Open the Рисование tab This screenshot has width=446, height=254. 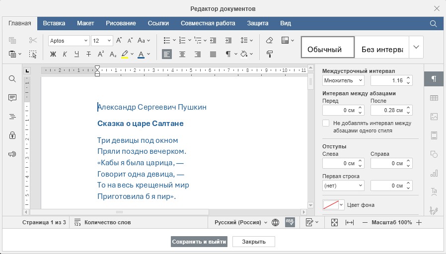(121, 23)
